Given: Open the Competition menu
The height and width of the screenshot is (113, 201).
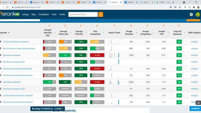Looking at the screenshot, I should (x=44, y=14).
